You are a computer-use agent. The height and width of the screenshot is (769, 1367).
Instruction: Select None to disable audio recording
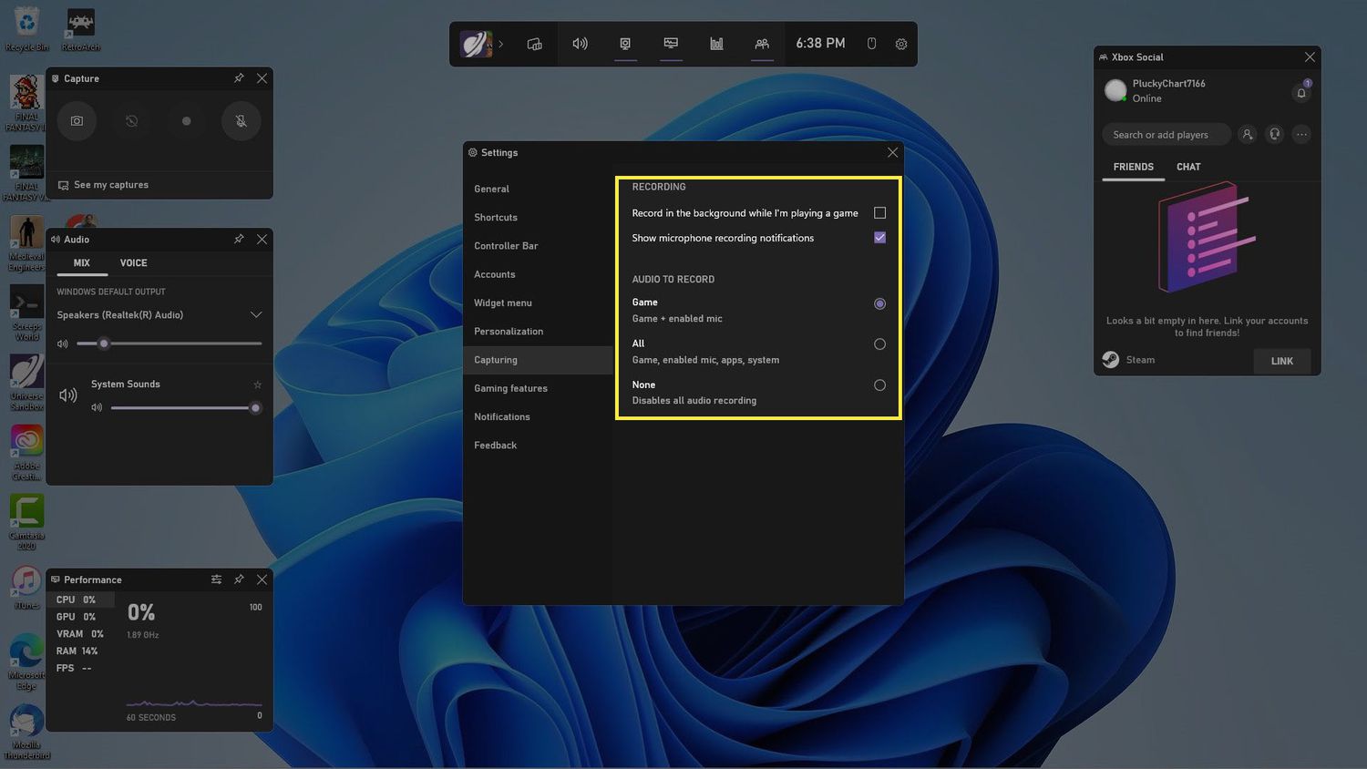coord(879,385)
